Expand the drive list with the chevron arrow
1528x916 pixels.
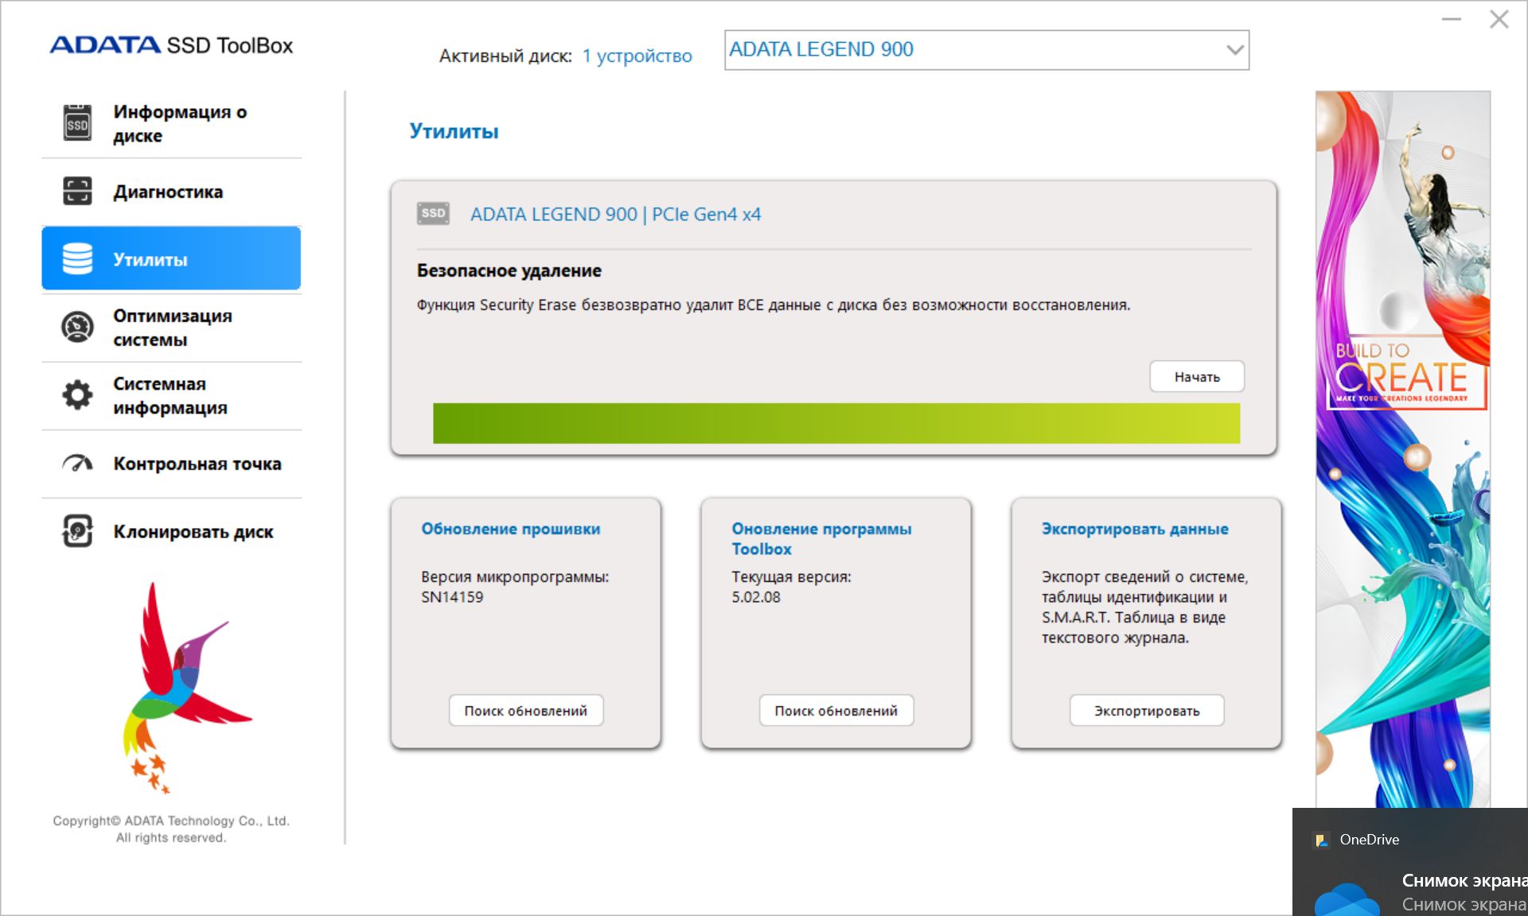1235,50
